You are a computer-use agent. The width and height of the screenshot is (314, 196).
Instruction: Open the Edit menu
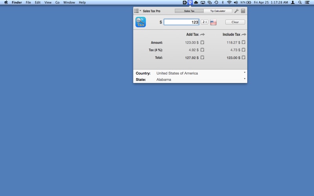coord(38,2)
